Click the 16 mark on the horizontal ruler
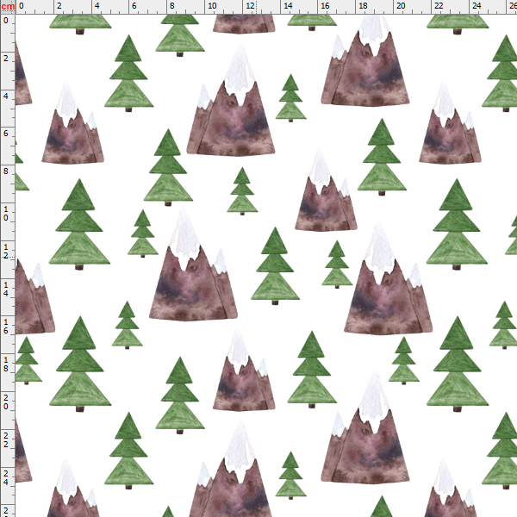Image resolution: width=517 pixels, height=517 pixels. coord(325,6)
